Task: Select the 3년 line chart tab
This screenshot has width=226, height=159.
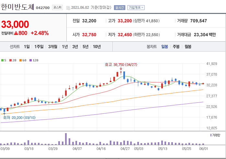Action: 75,47
